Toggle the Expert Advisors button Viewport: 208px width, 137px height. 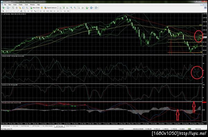(x=51, y=8)
